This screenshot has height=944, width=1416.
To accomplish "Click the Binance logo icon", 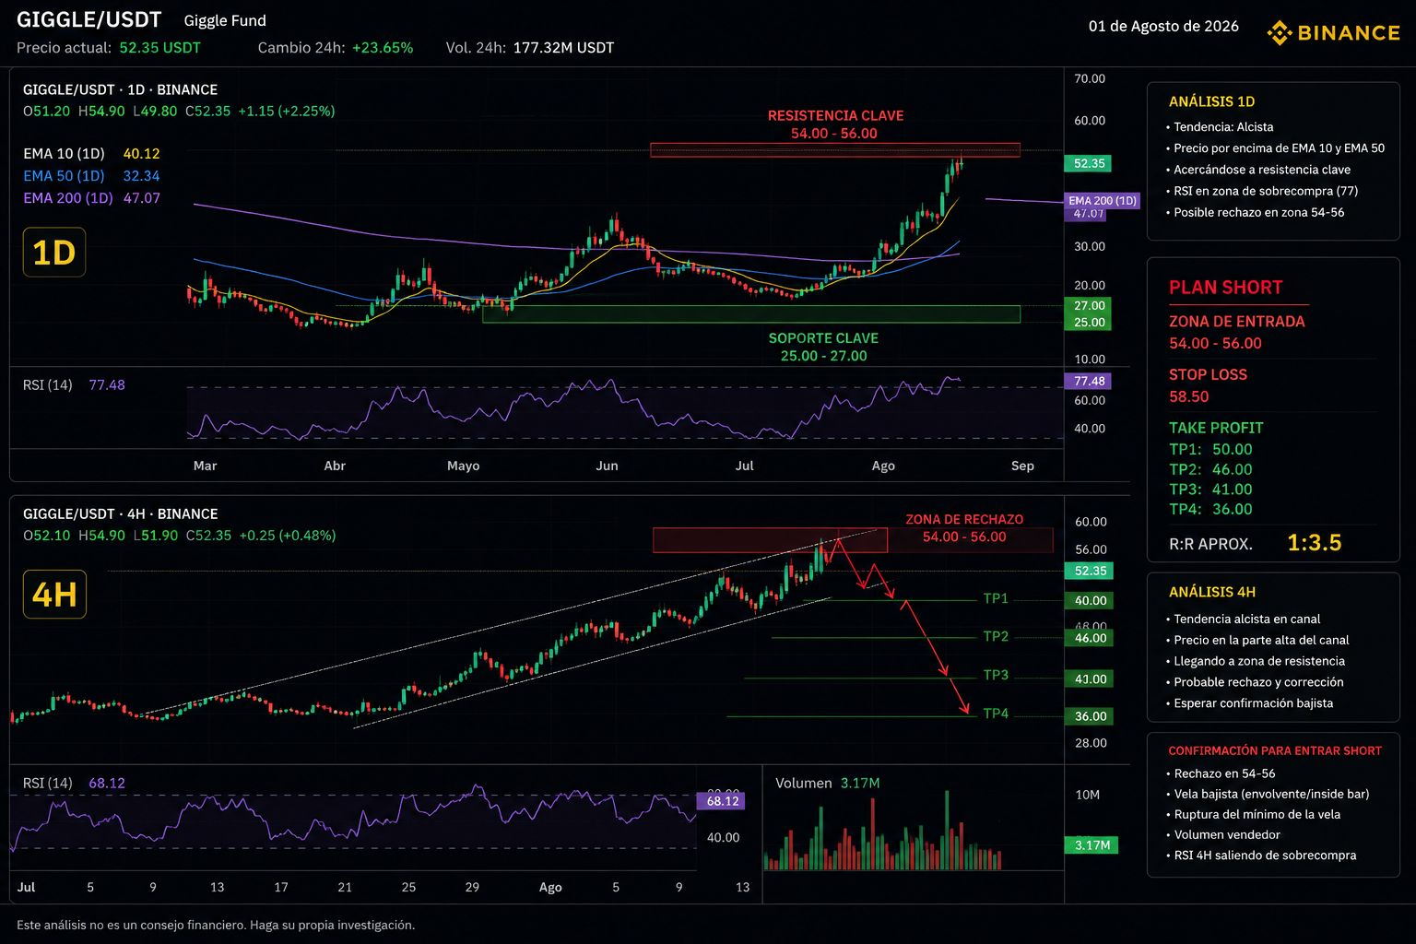I will tap(1280, 33).
